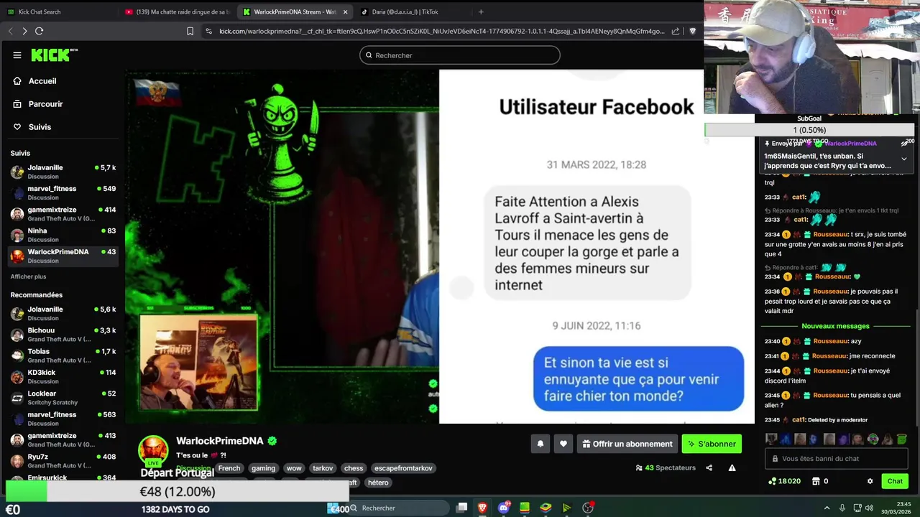Click the browser address bar URL
The width and height of the screenshot is (920, 517).
[x=441, y=31]
